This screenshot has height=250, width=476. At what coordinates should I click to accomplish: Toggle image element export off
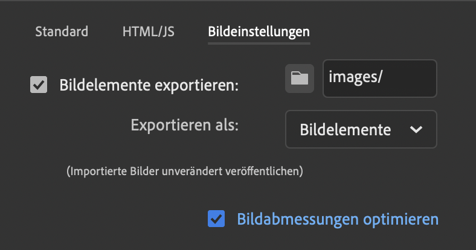(39, 85)
